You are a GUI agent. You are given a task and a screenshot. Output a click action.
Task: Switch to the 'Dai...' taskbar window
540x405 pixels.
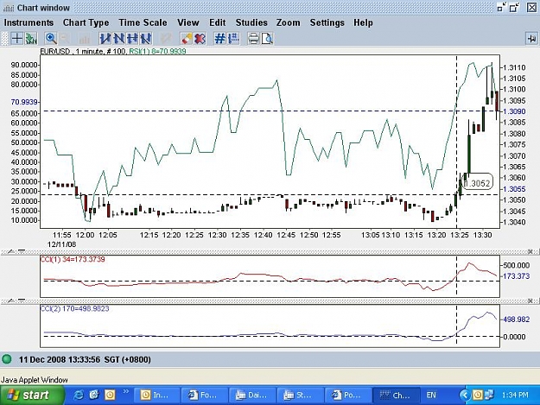point(252,395)
